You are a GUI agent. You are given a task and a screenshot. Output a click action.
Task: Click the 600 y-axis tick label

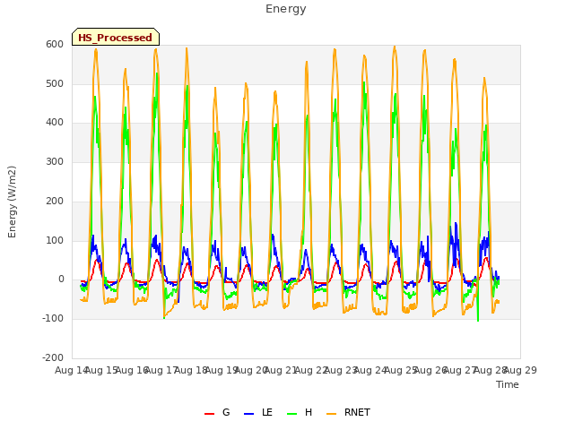[x=55, y=44]
